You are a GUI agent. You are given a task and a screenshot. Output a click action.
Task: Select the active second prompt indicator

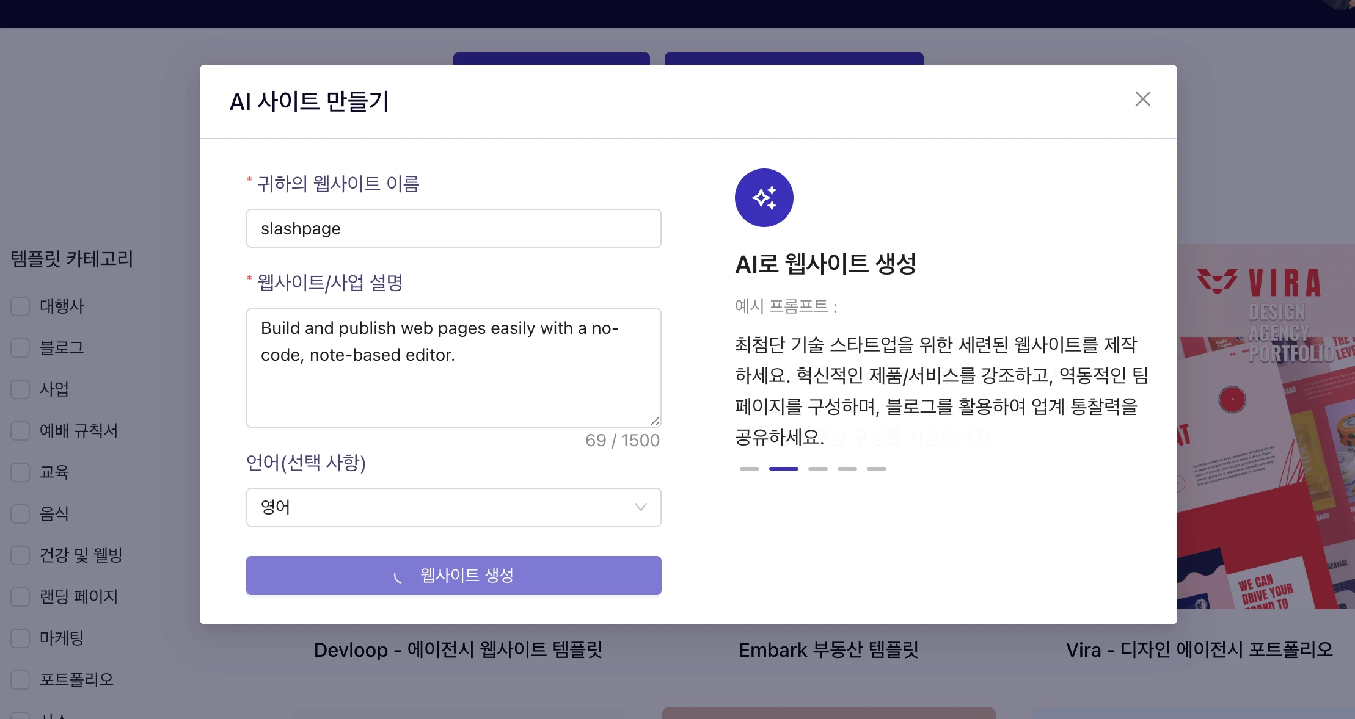783,469
